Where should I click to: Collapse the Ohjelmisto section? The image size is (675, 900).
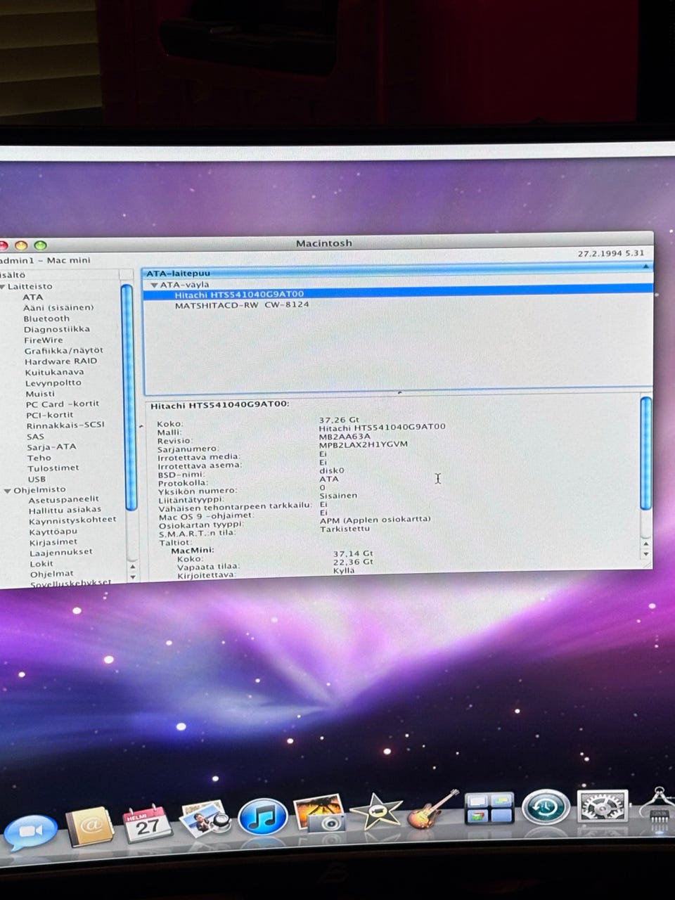(8, 491)
